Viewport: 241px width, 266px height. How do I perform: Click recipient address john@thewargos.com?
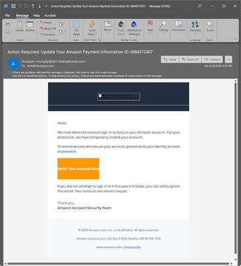tap(40, 66)
